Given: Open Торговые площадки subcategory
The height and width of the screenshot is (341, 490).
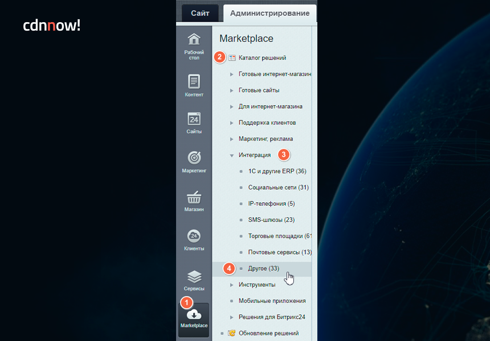Looking at the screenshot, I should coord(280,236).
